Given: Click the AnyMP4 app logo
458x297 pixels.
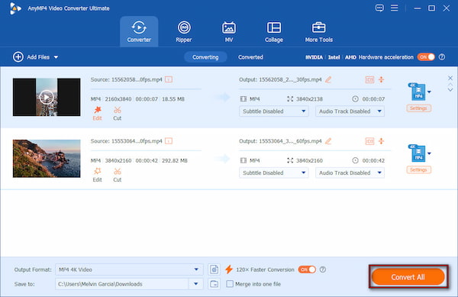Looking at the screenshot, I should (x=15, y=8).
